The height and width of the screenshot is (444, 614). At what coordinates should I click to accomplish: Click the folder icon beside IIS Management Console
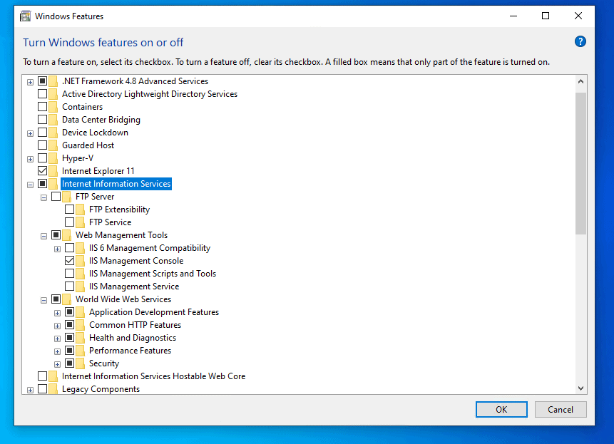80,261
